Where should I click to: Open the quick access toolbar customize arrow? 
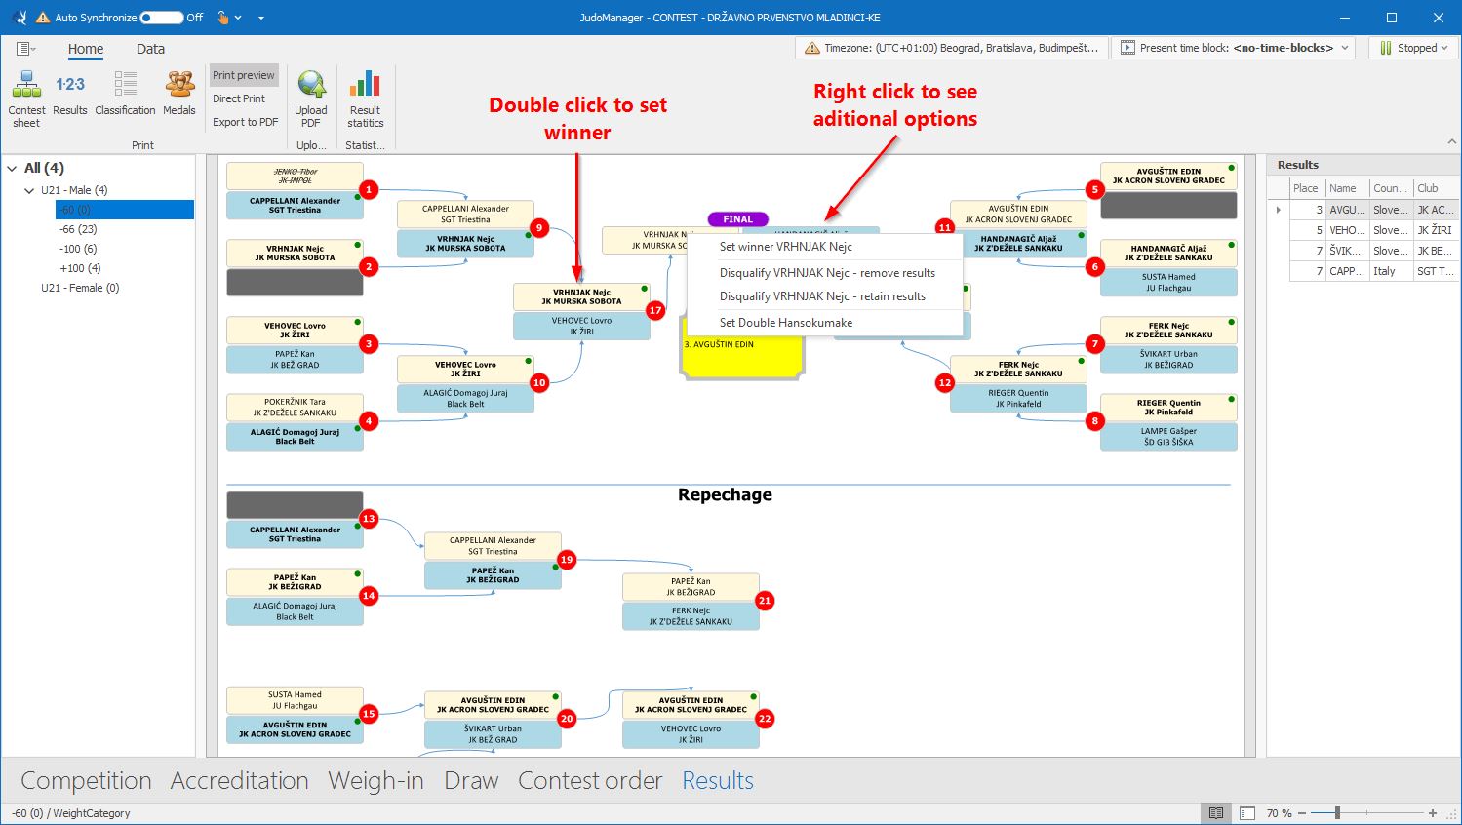click(260, 18)
